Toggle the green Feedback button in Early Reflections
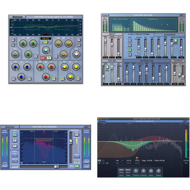Image resolution: width=190 pixels, height=190 pixels. (176, 41)
